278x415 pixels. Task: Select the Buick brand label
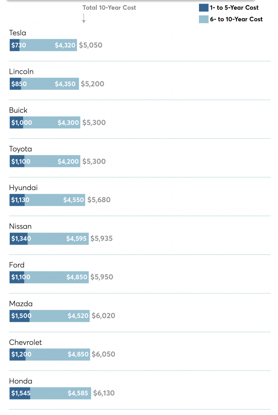(18, 110)
